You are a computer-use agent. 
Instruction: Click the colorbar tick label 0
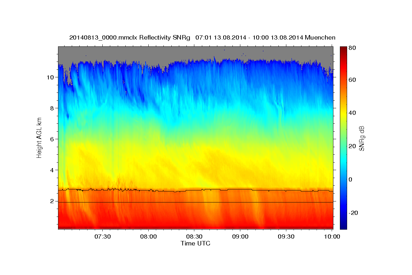click(351, 179)
